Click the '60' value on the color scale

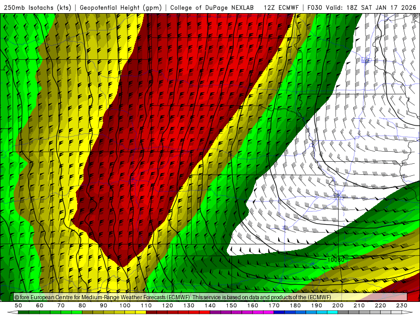click(x=40, y=306)
